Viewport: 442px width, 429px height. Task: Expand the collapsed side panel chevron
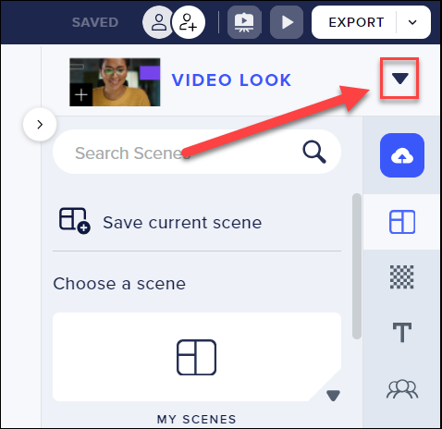[40, 125]
